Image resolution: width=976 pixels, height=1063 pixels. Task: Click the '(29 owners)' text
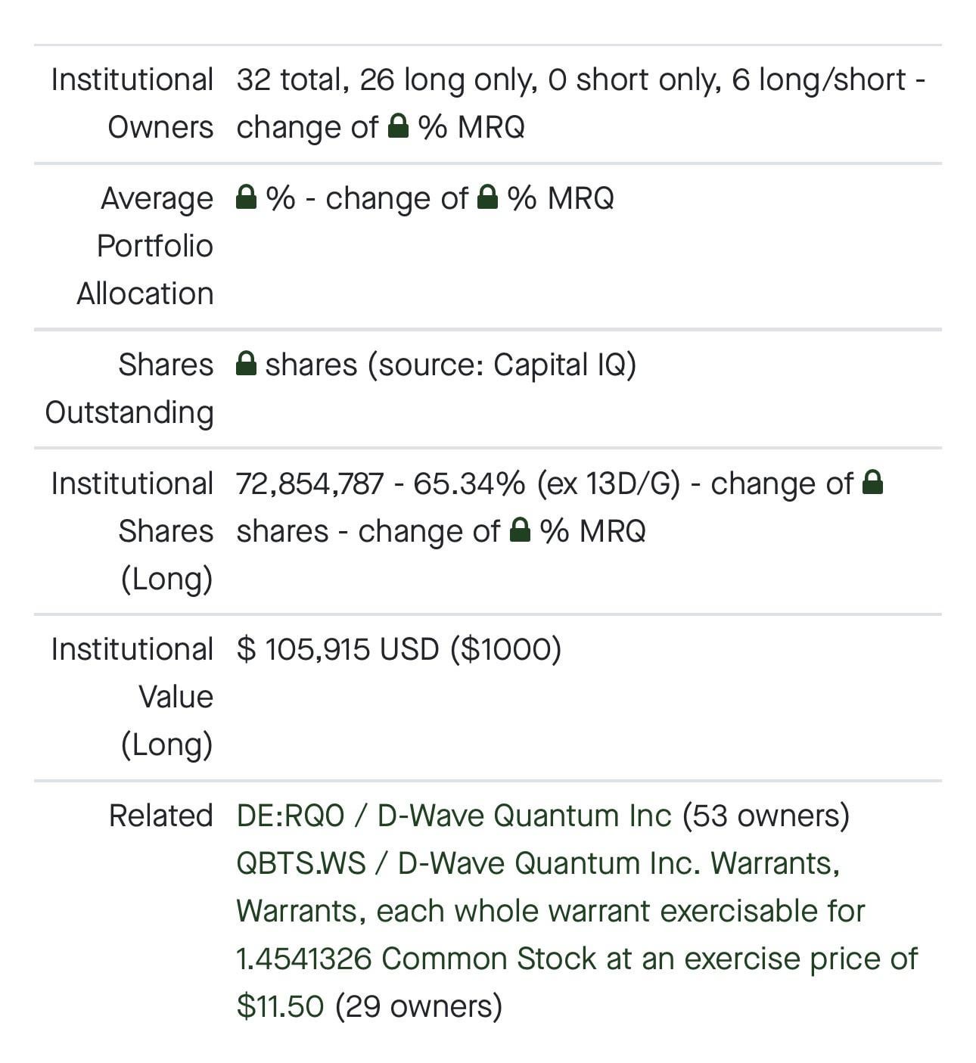click(x=418, y=1006)
